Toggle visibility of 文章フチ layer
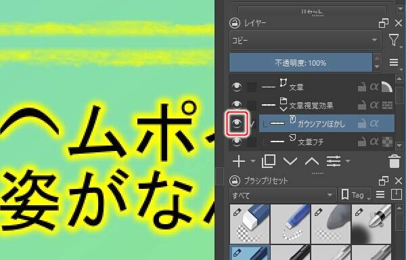 point(237,142)
